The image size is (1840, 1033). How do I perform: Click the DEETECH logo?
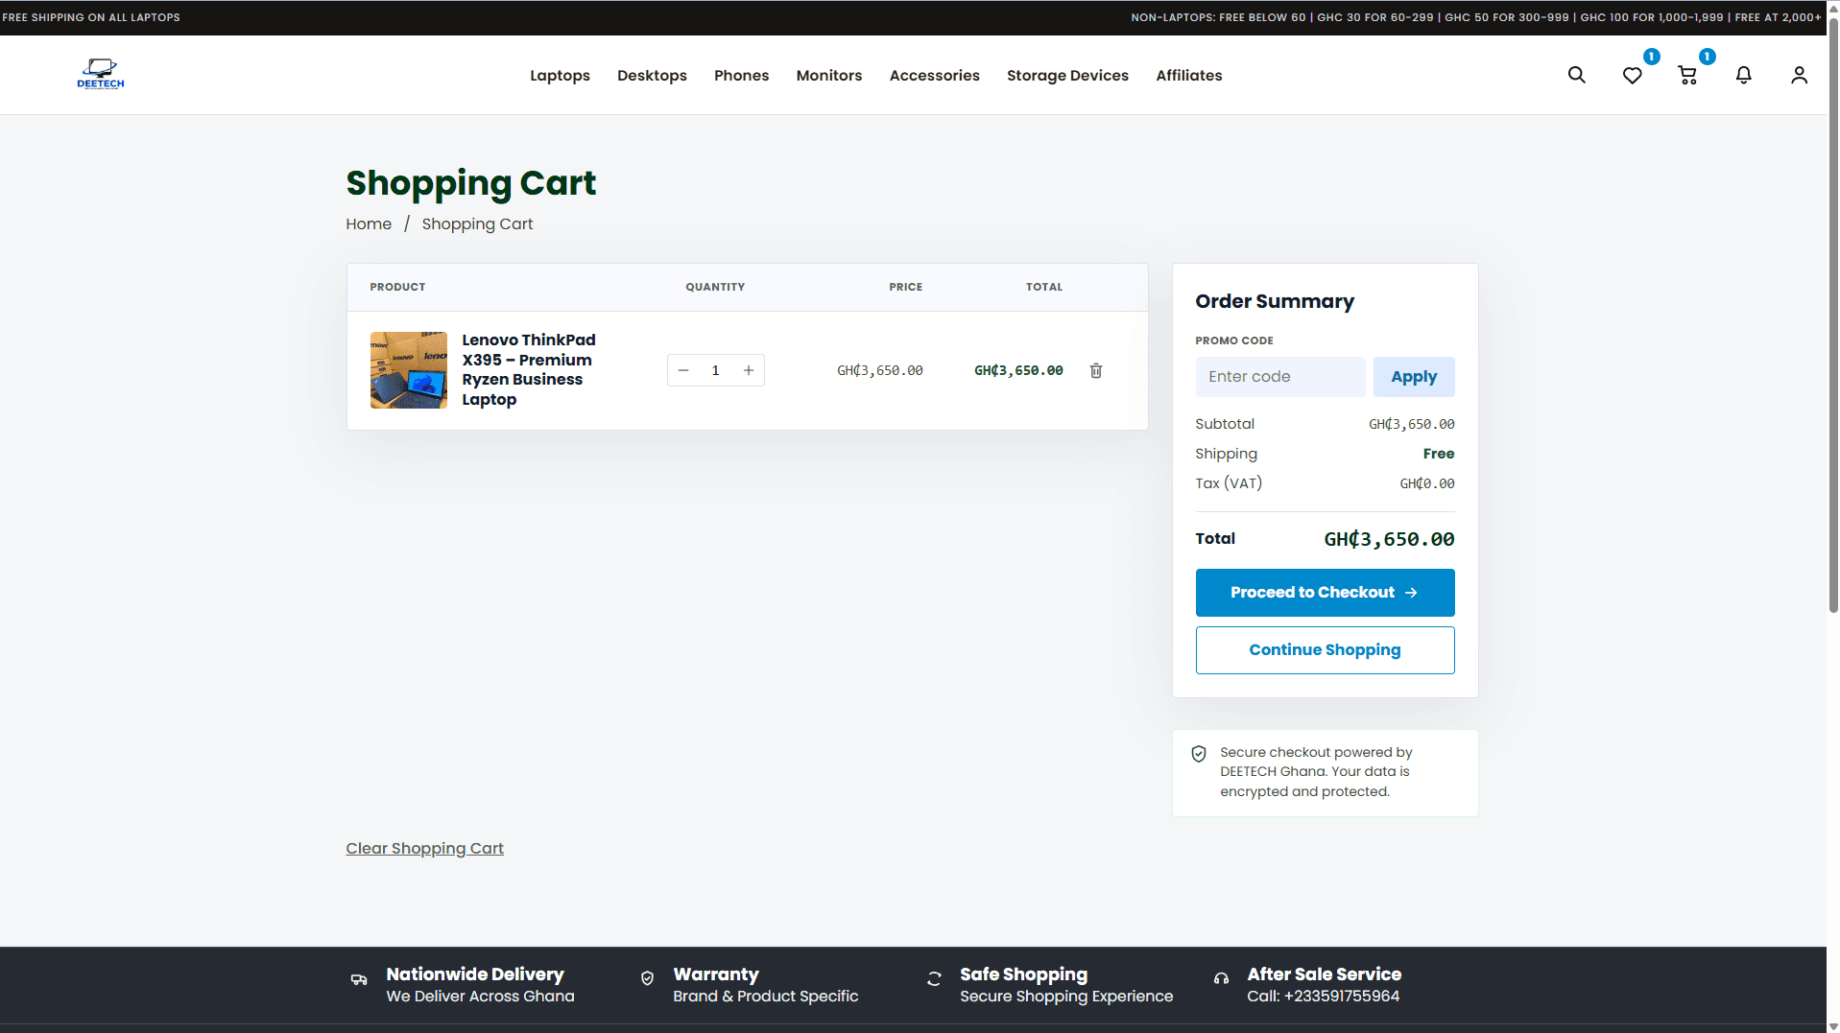pyautogui.click(x=101, y=75)
